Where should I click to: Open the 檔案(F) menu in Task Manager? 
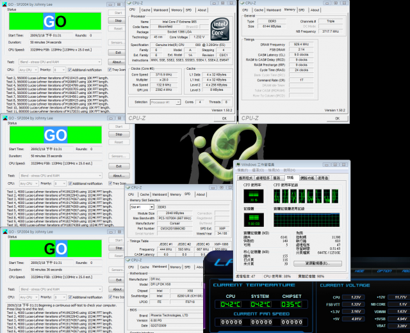(x=242, y=170)
